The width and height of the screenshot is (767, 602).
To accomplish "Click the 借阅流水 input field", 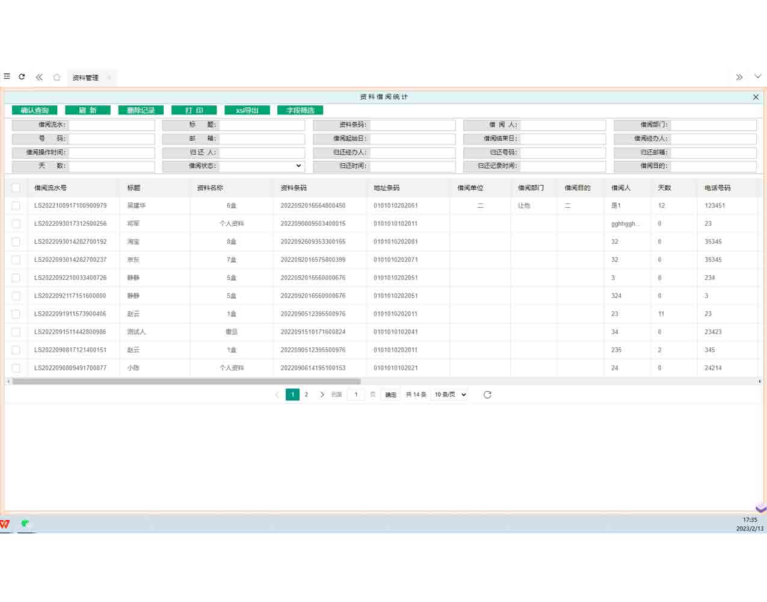I will (111, 125).
